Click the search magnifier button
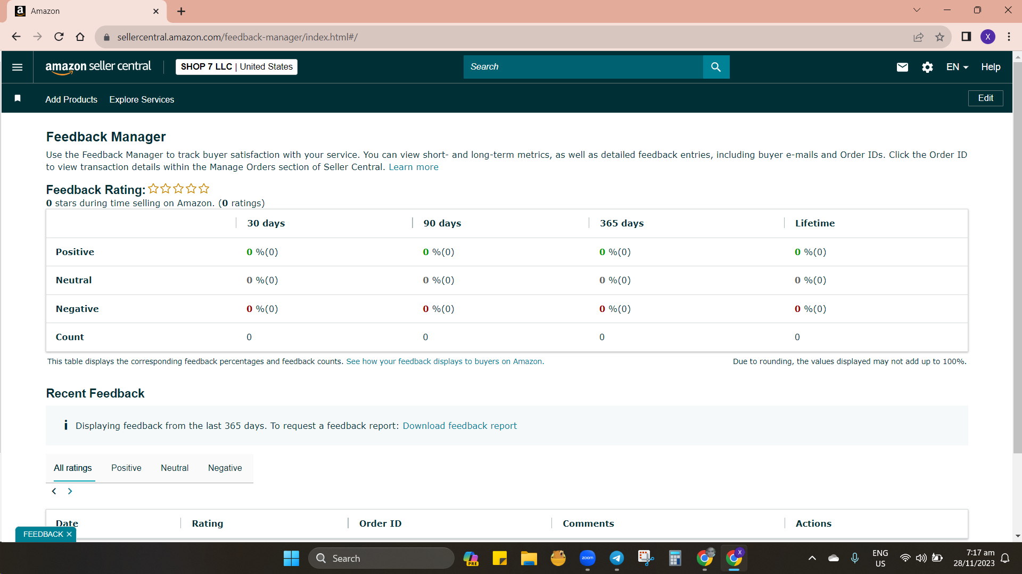Image resolution: width=1022 pixels, height=574 pixels. [716, 67]
